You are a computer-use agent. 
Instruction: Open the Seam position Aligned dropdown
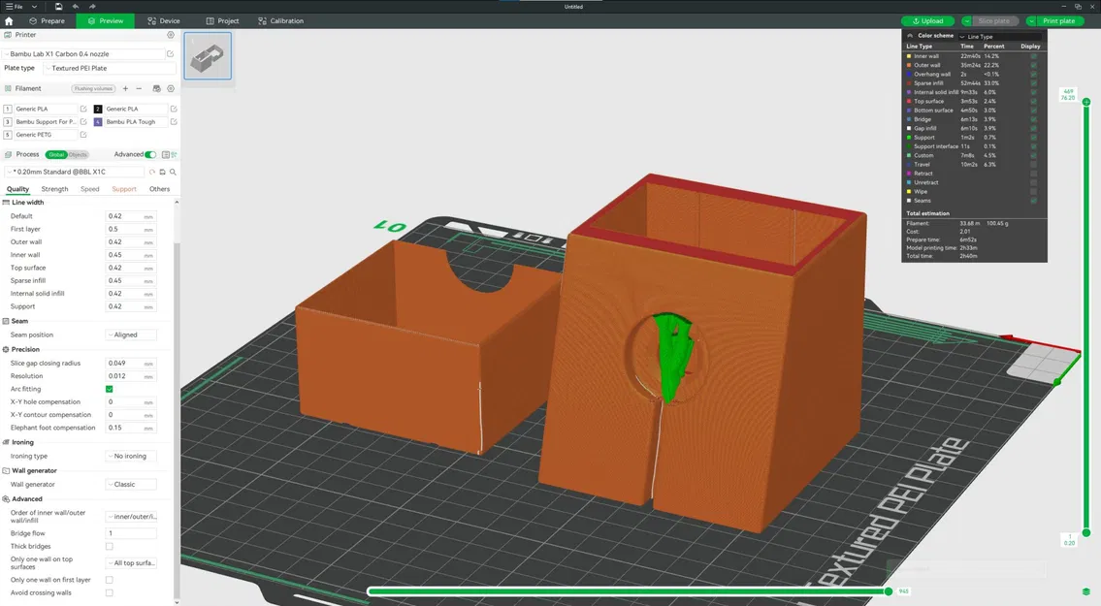[x=131, y=335]
